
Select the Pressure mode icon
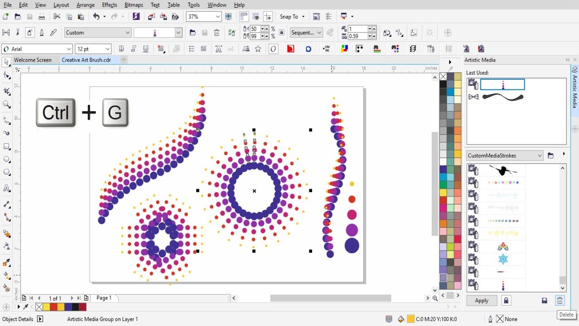(53, 33)
